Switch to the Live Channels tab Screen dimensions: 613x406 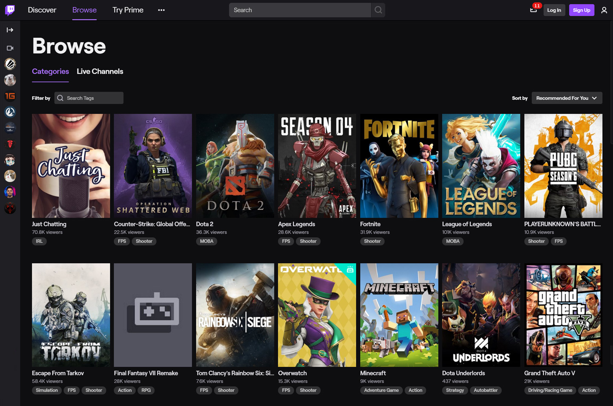(x=100, y=71)
